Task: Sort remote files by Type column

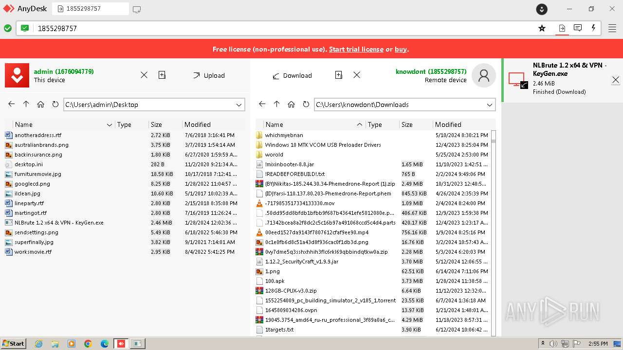Action: (x=383, y=124)
